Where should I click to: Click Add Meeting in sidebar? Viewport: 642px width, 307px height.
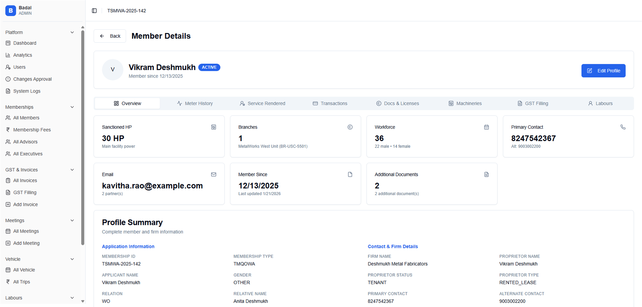26,243
